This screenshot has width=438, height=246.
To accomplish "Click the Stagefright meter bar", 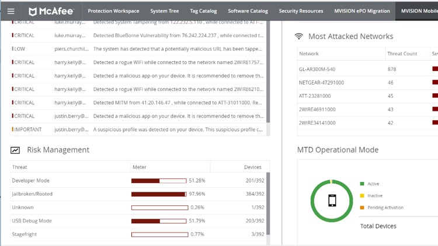I will [160, 234].
